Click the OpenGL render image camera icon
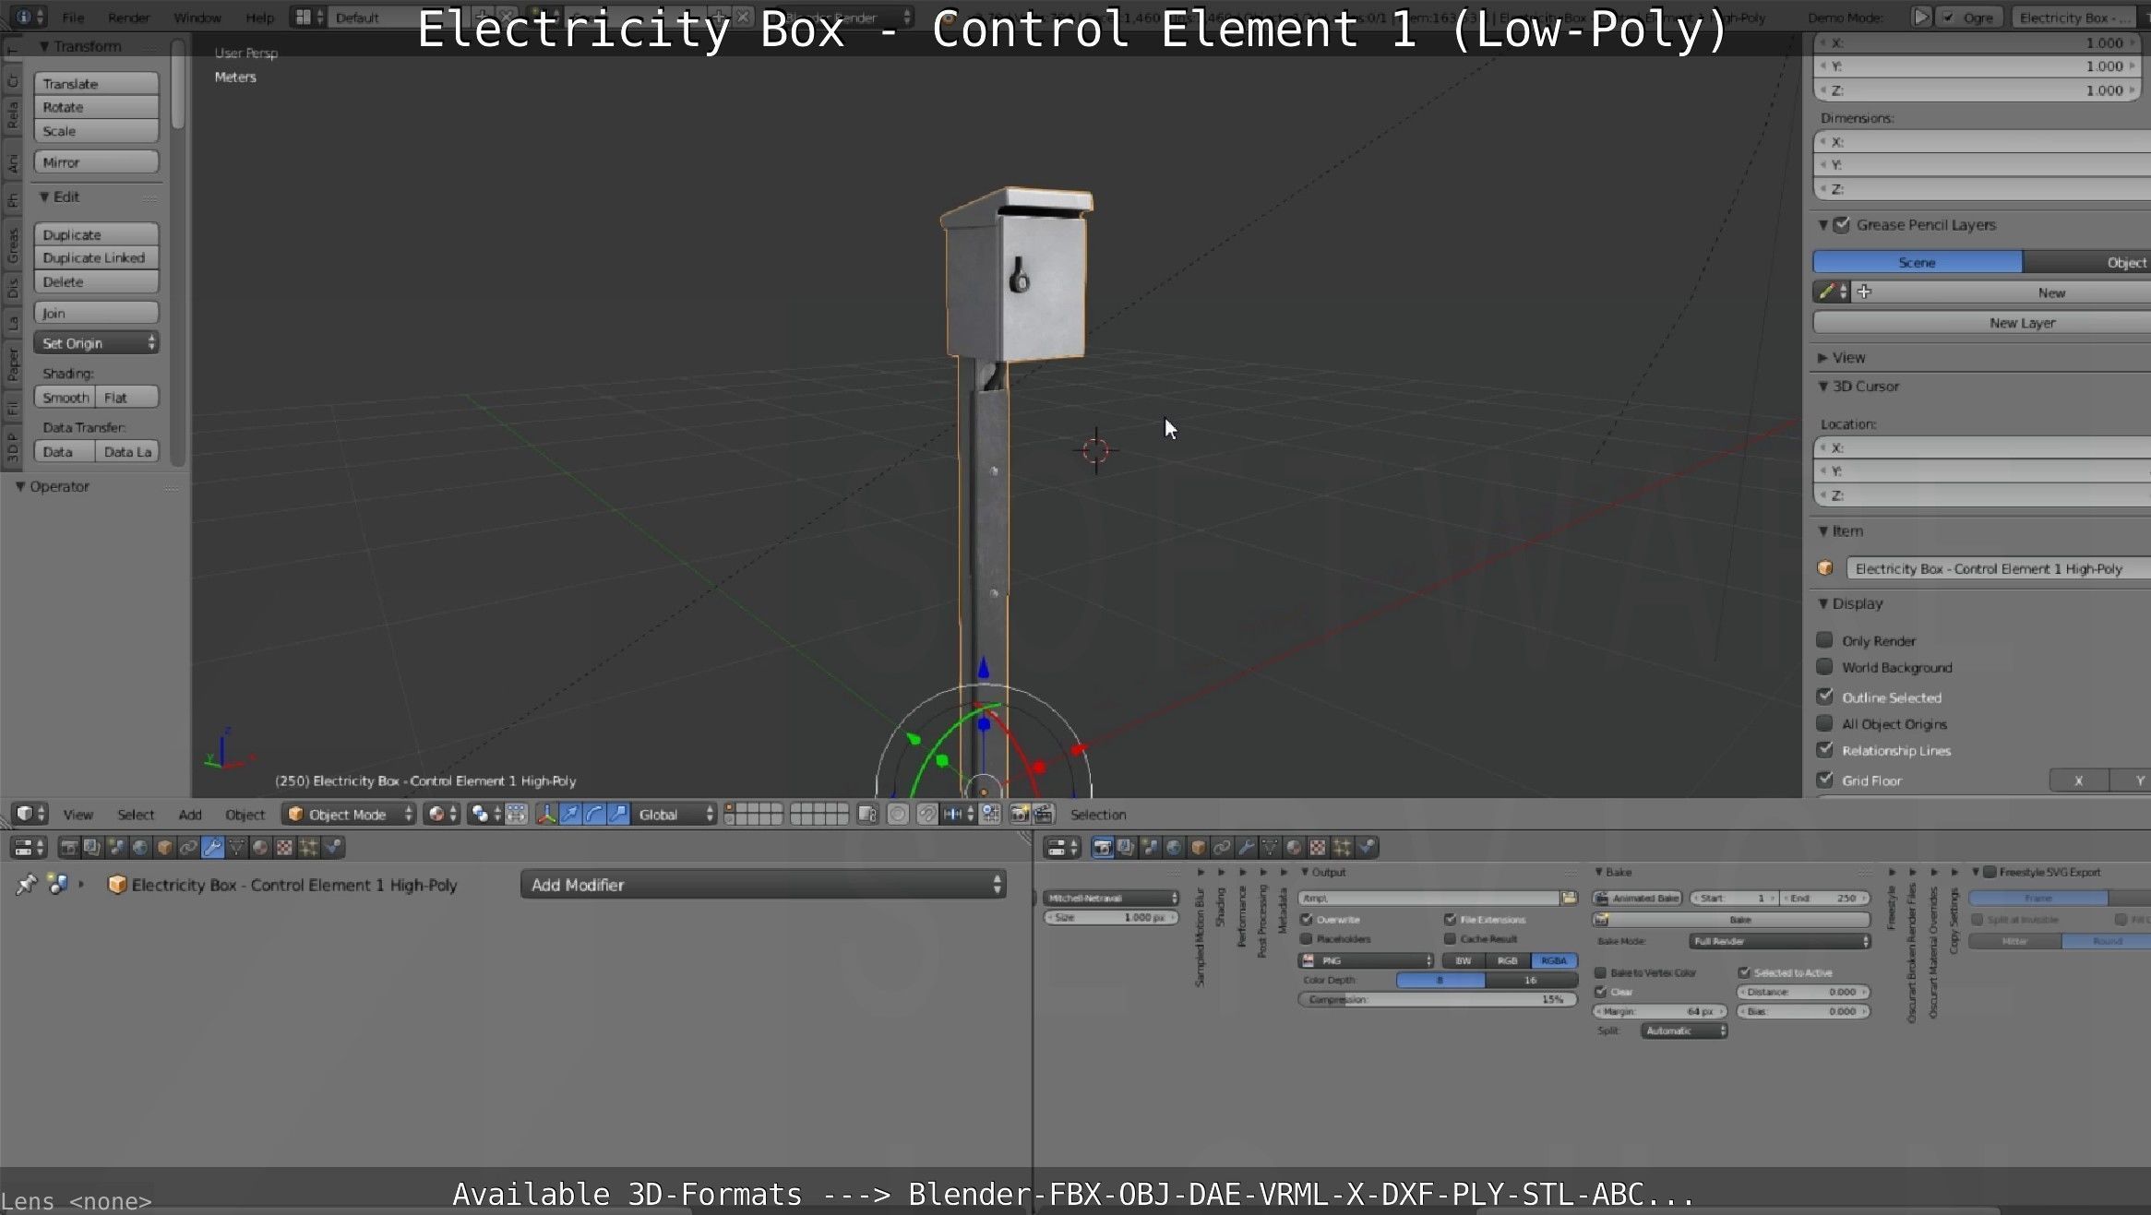2151x1215 pixels. [1019, 814]
